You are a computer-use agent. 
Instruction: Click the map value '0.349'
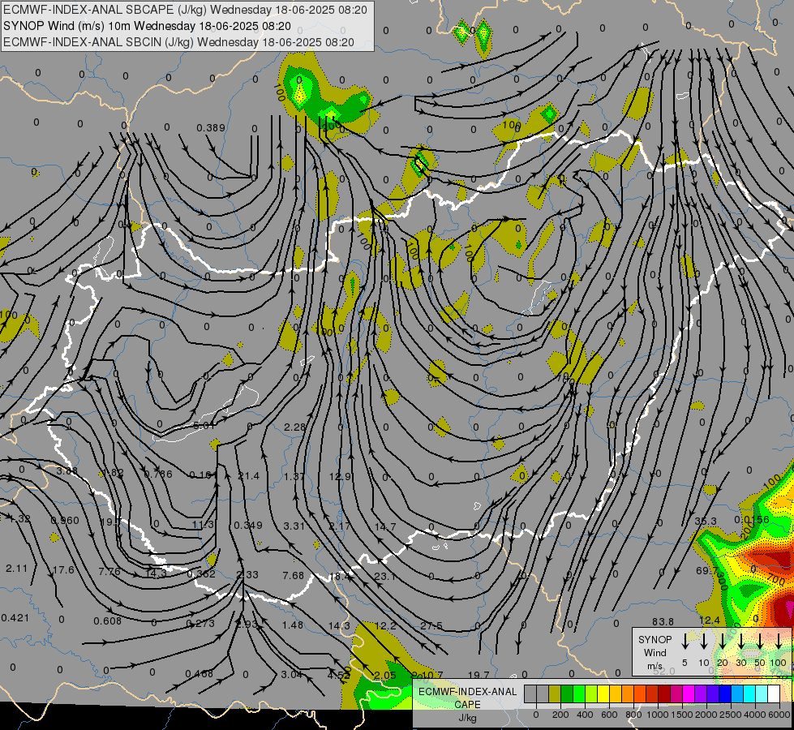[248, 525]
